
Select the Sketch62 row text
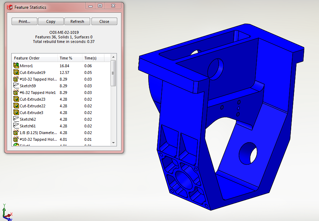(28, 119)
